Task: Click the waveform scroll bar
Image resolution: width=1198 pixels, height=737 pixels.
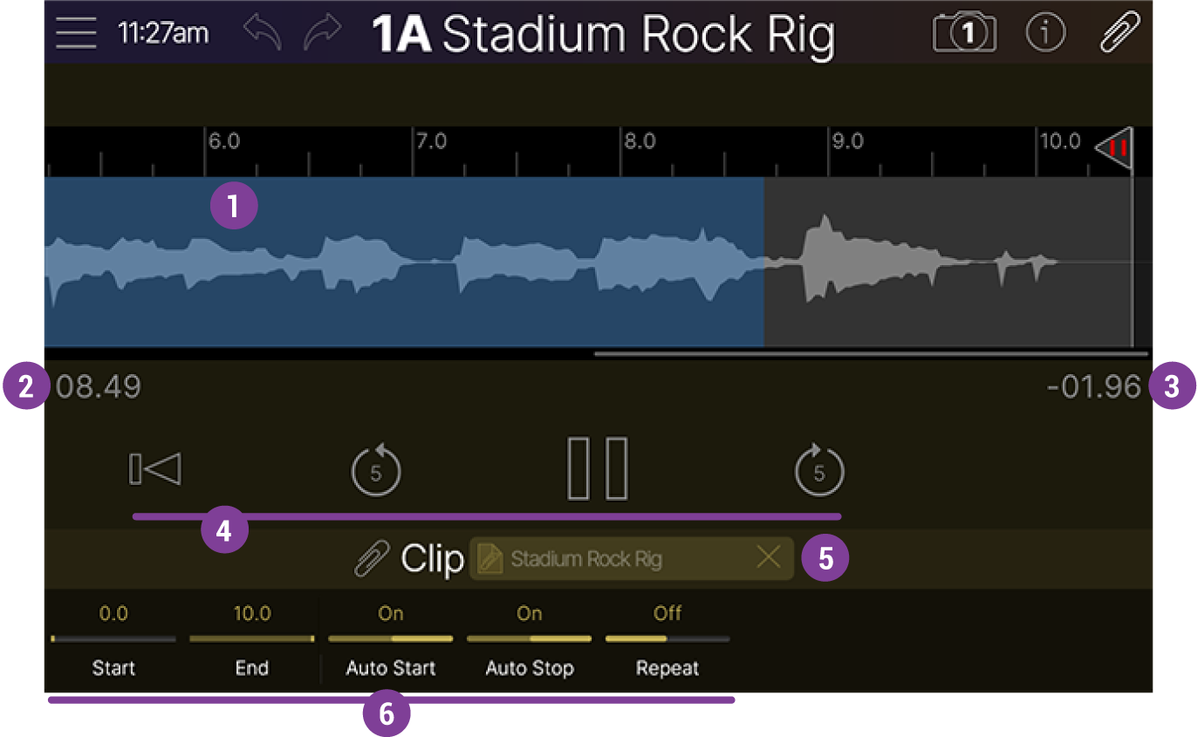Action: [x=870, y=354]
